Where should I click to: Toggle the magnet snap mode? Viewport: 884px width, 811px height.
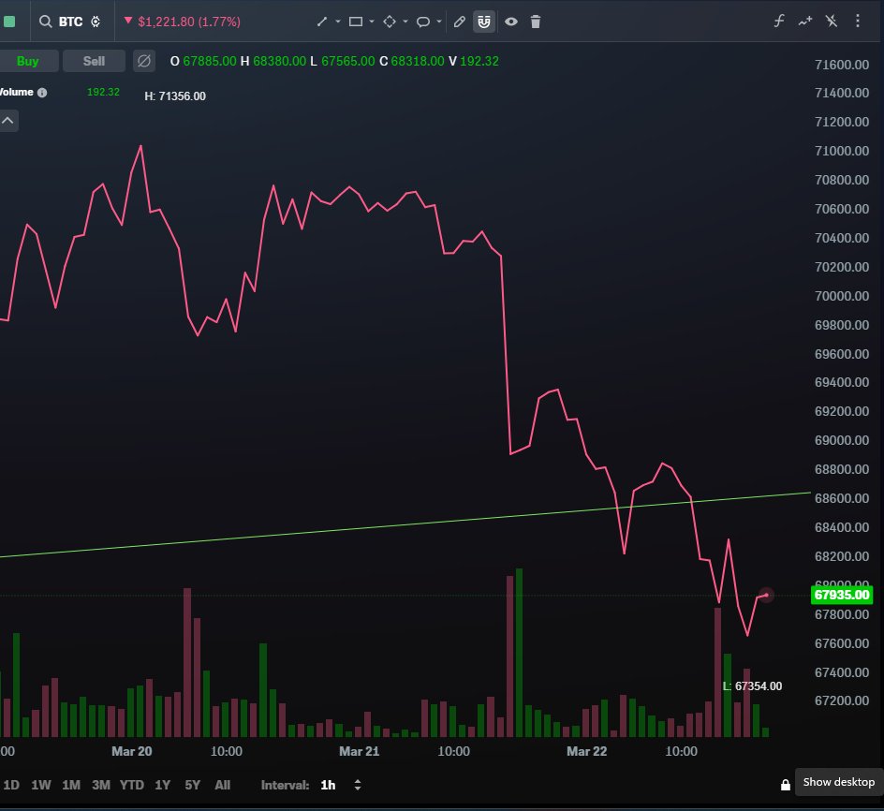click(x=484, y=22)
